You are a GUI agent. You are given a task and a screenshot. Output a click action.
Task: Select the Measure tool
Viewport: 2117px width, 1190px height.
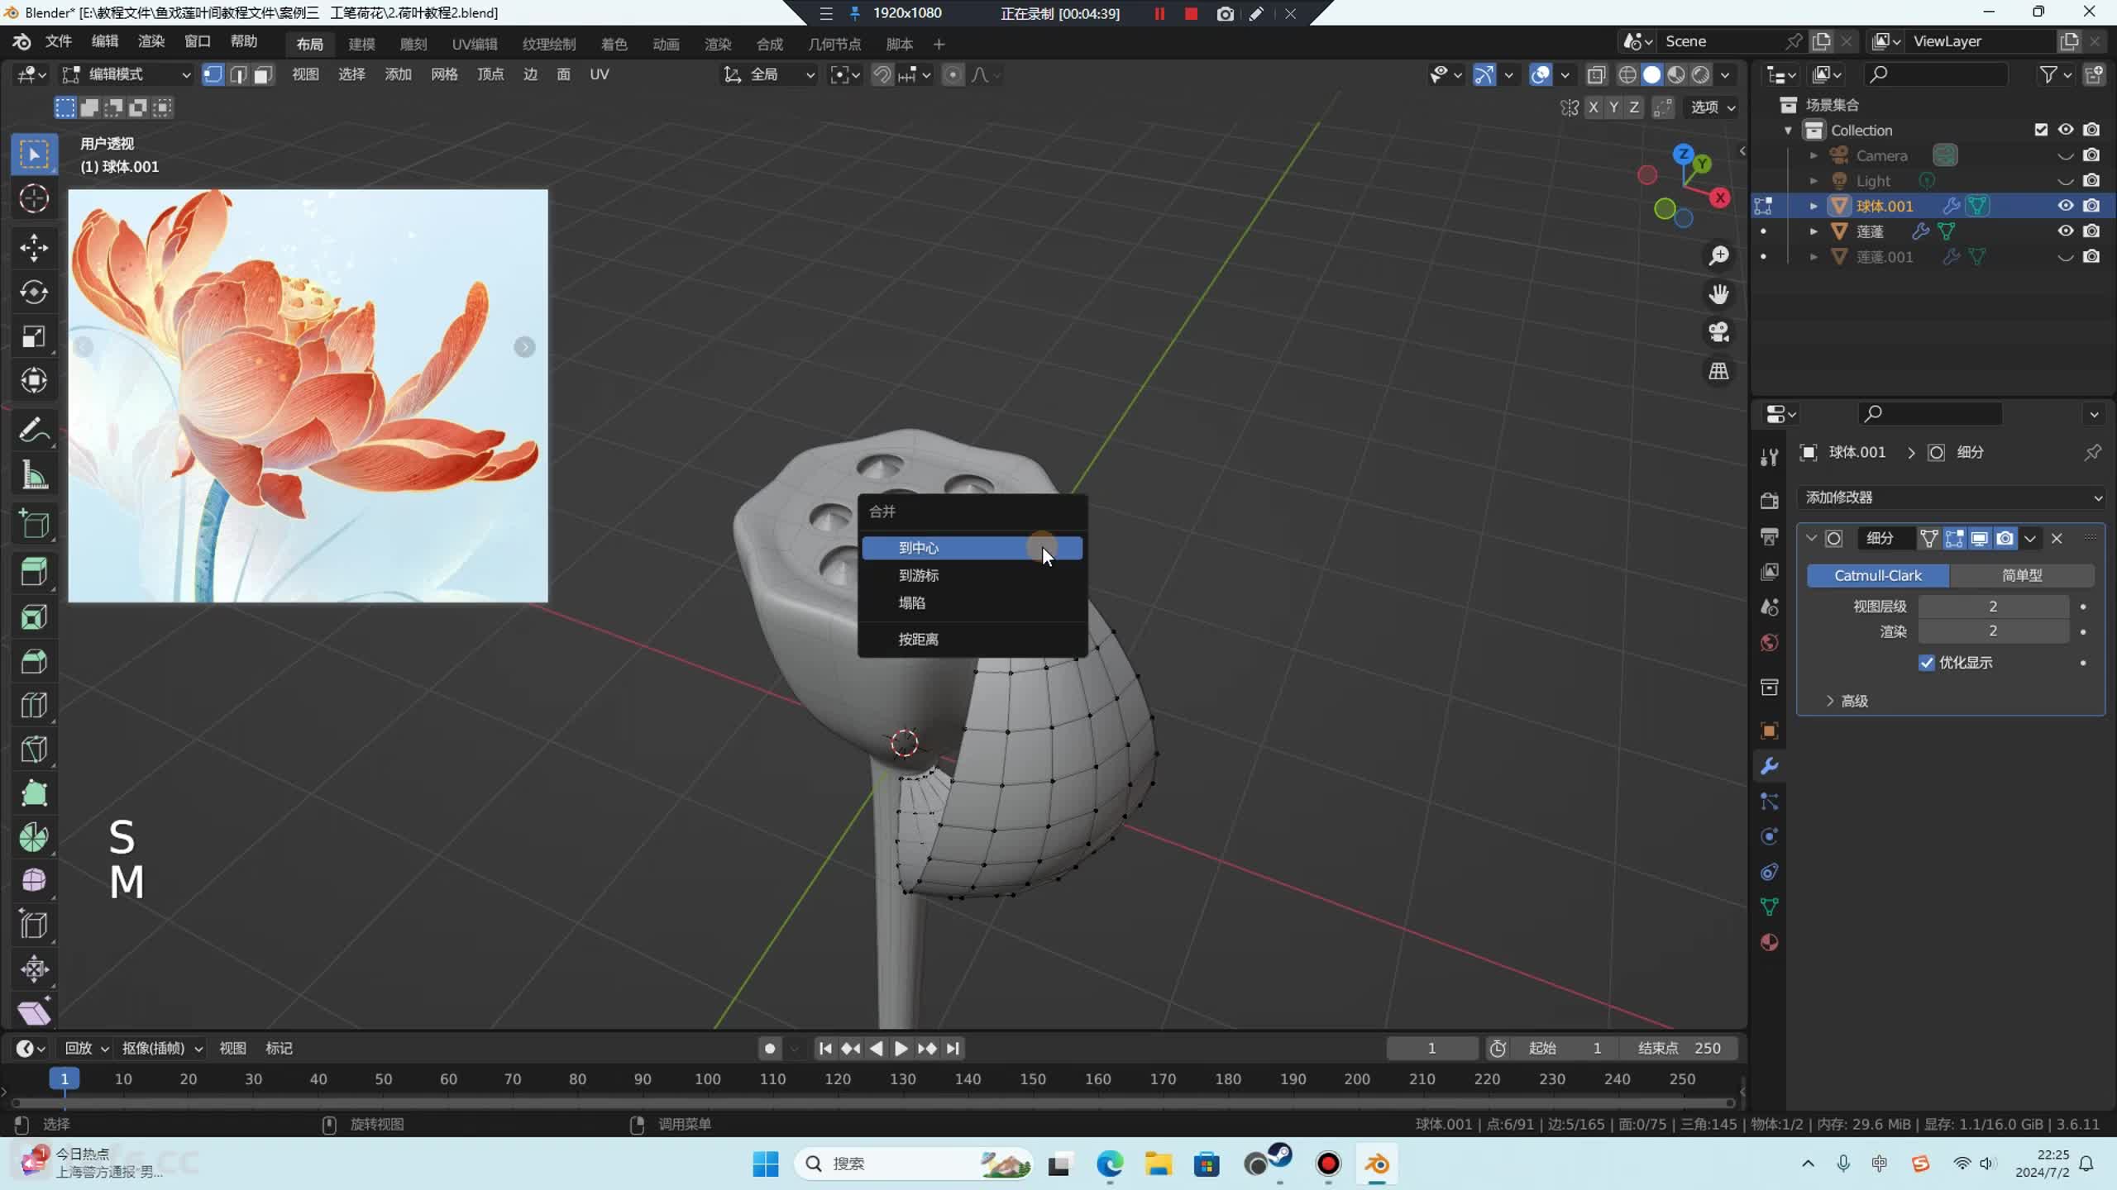34,474
